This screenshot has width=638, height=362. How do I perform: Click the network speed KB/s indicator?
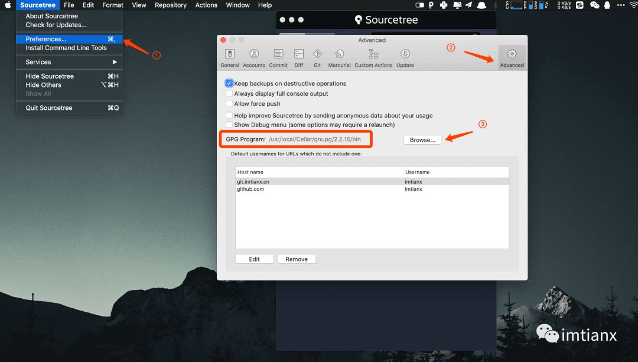coord(564,5)
